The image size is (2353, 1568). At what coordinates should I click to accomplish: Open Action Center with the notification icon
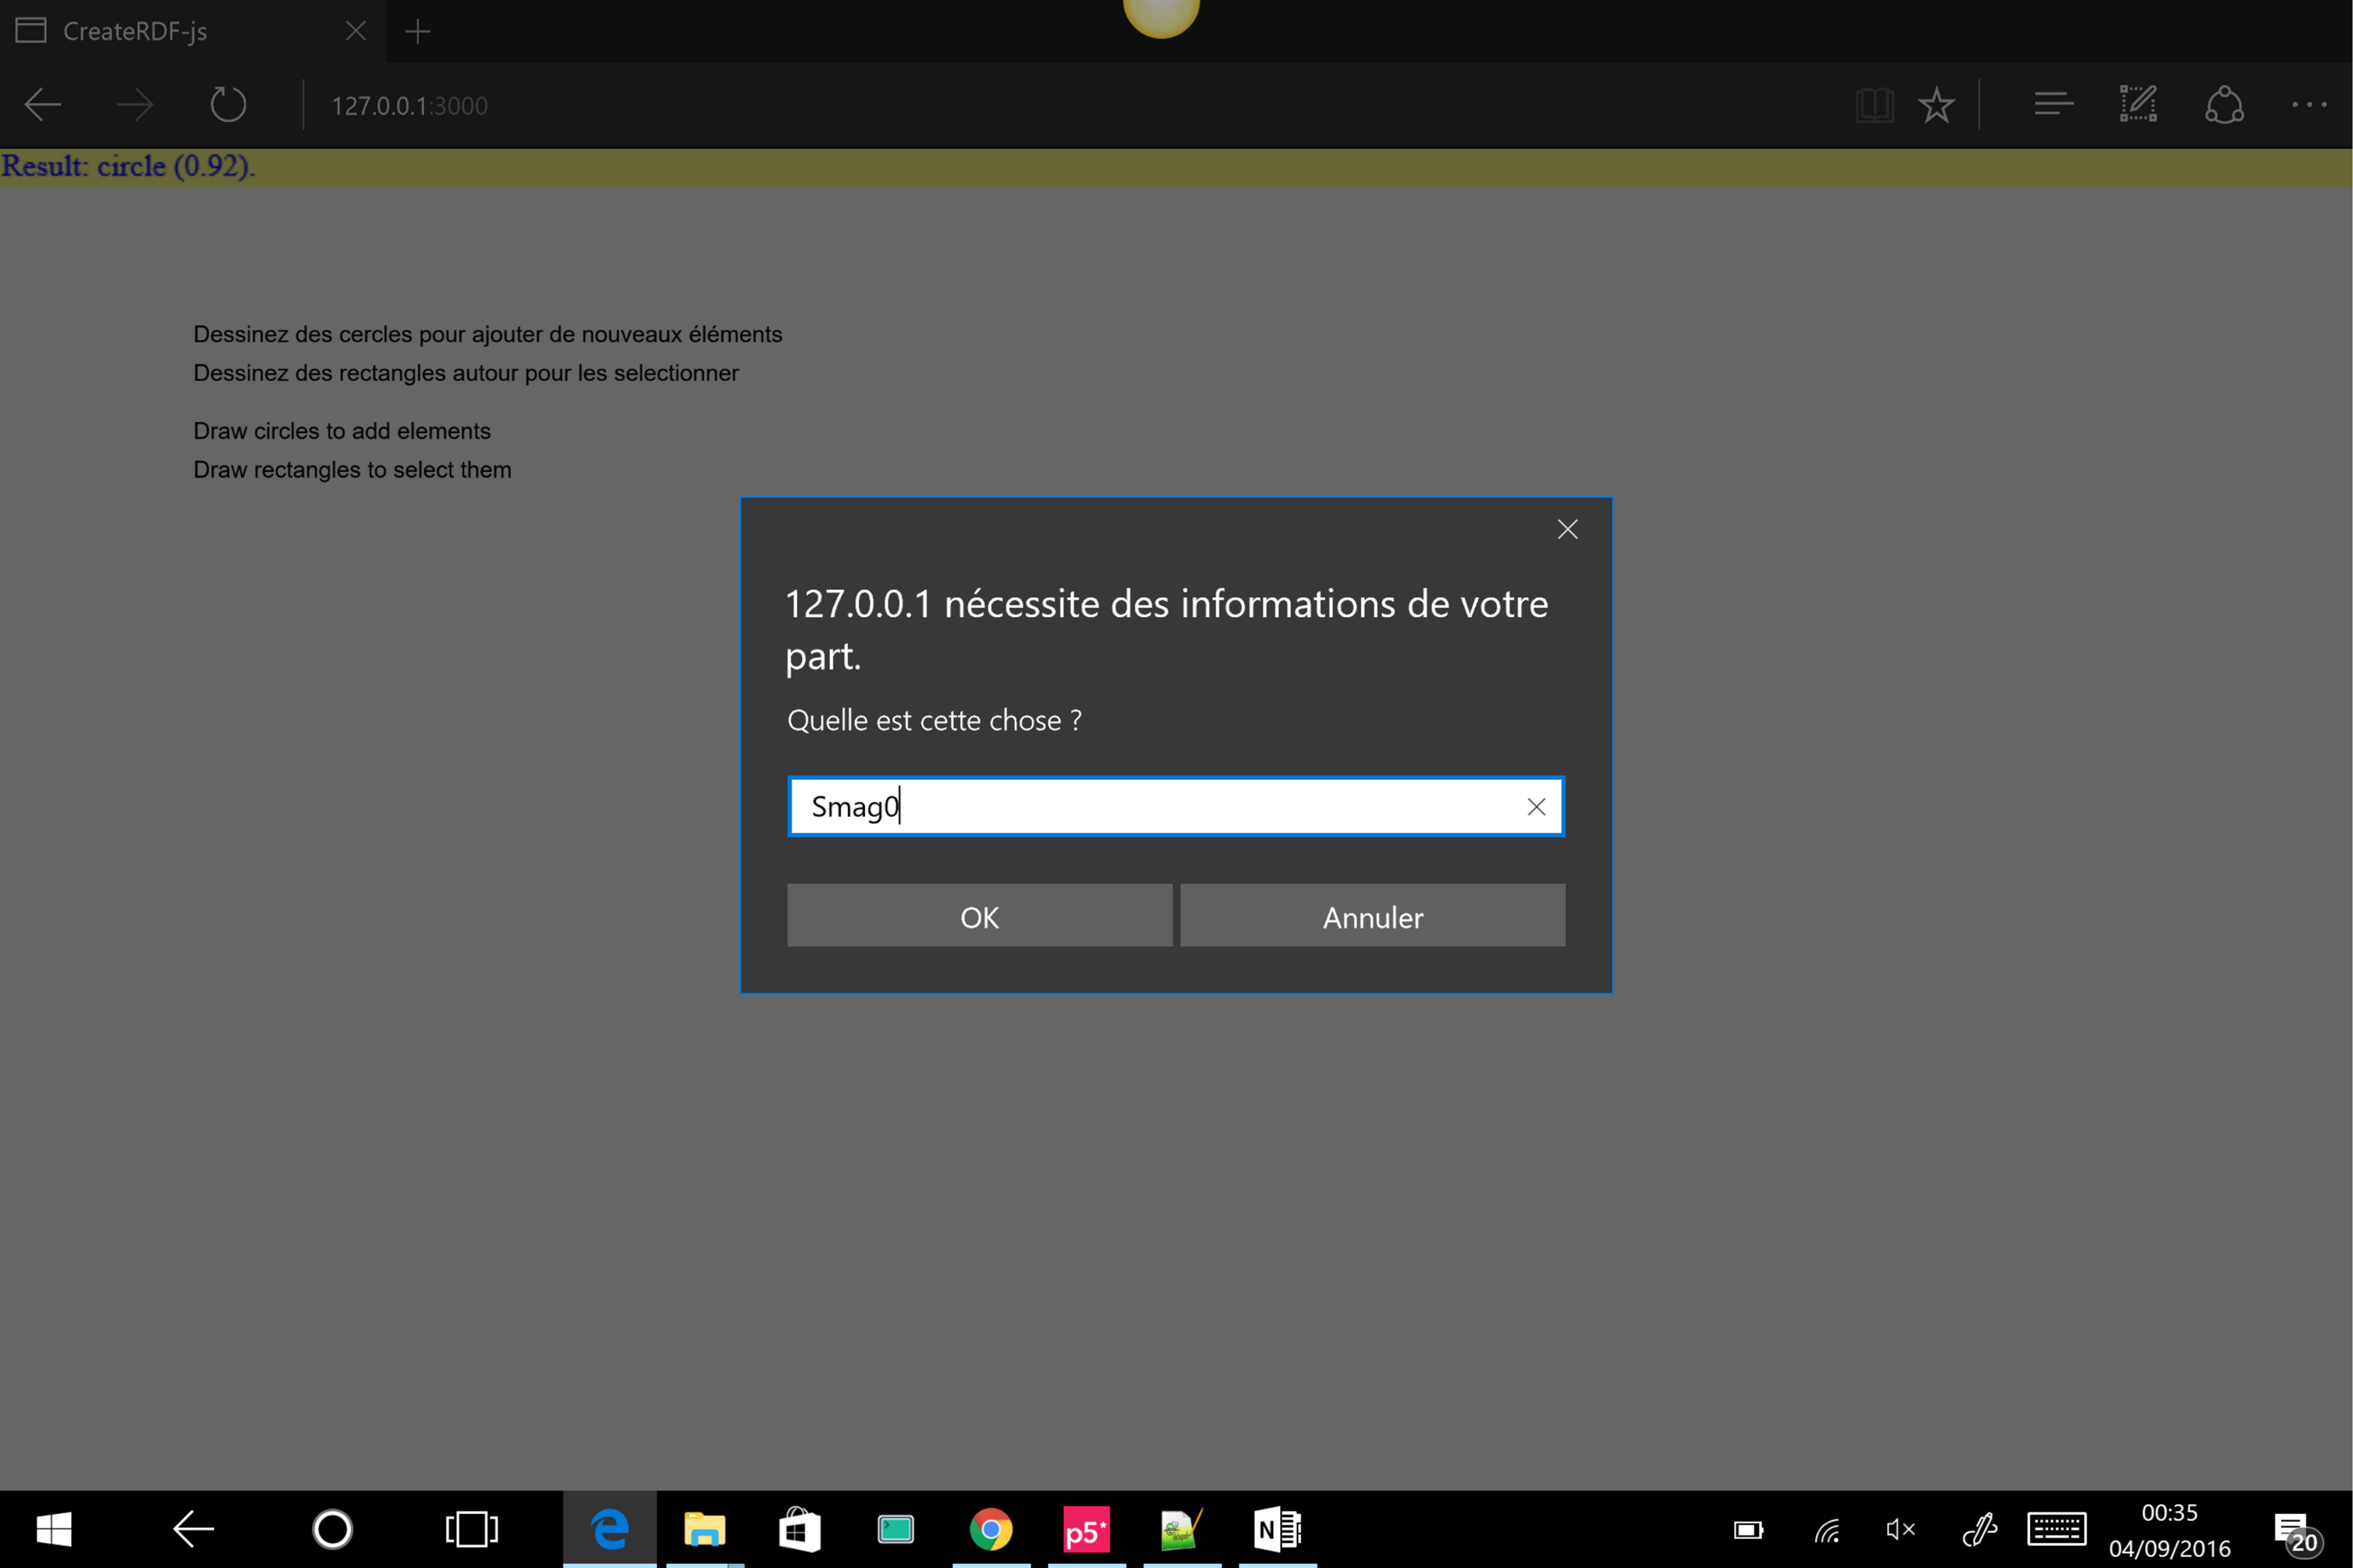click(2294, 1531)
